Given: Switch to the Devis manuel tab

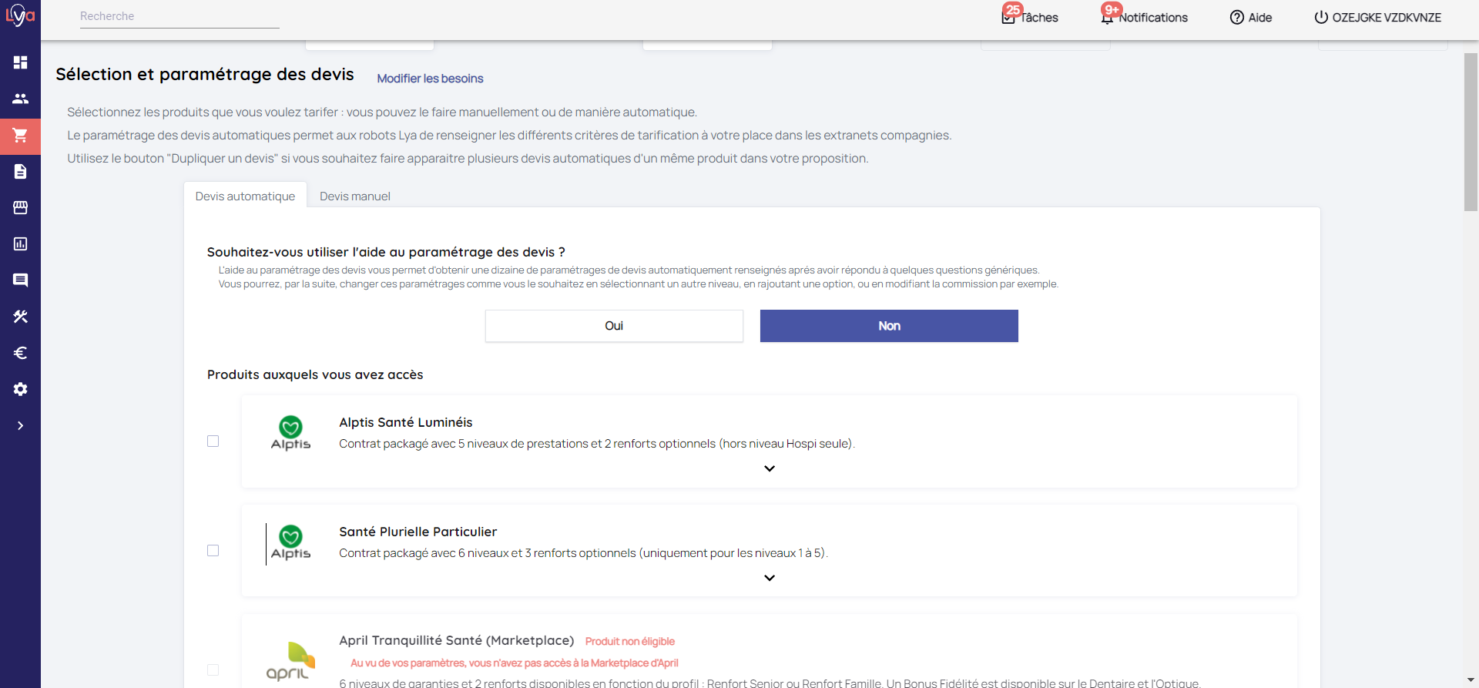Looking at the screenshot, I should point(354,196).
